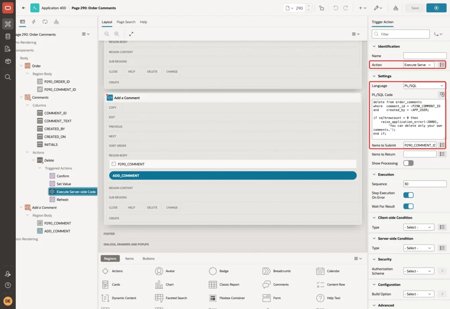This screenshot has width=450, height=309.
Task: Open the Authorization Scheme dropdown
Action: point(418,271)
